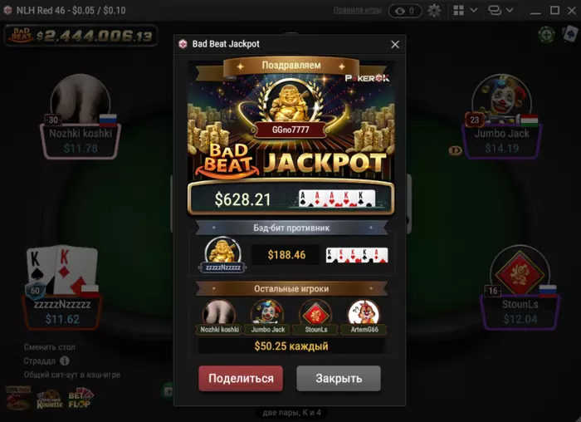Viewport: 581px width, 422px height.
Task: Expand the stacked tables dropdown arrow
Action: point(510,10)
